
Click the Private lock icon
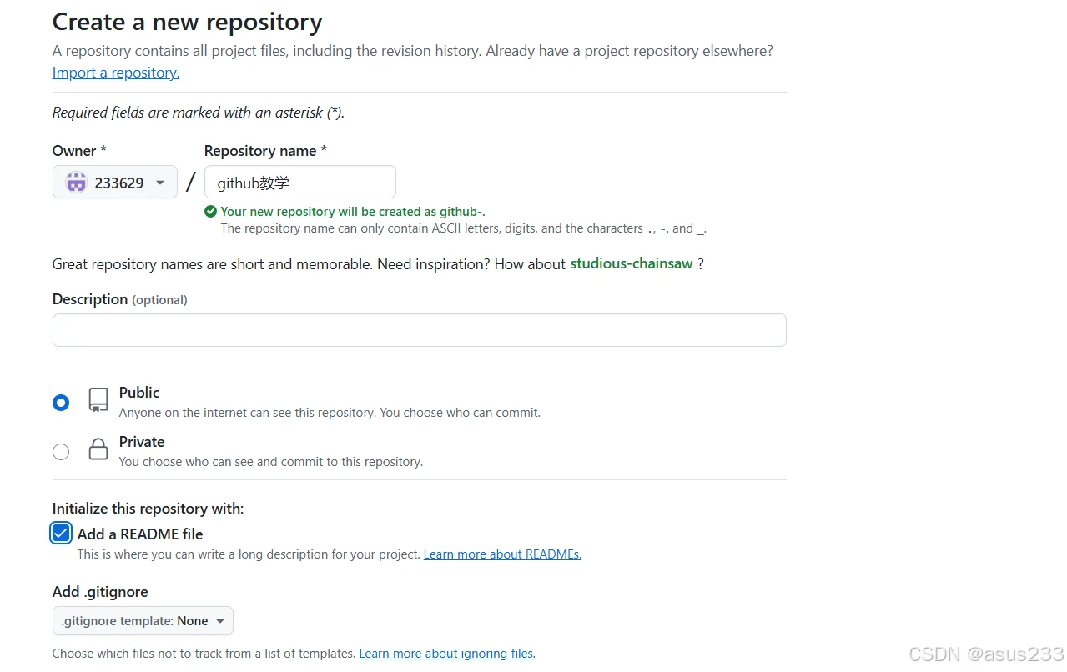(98, 449)
